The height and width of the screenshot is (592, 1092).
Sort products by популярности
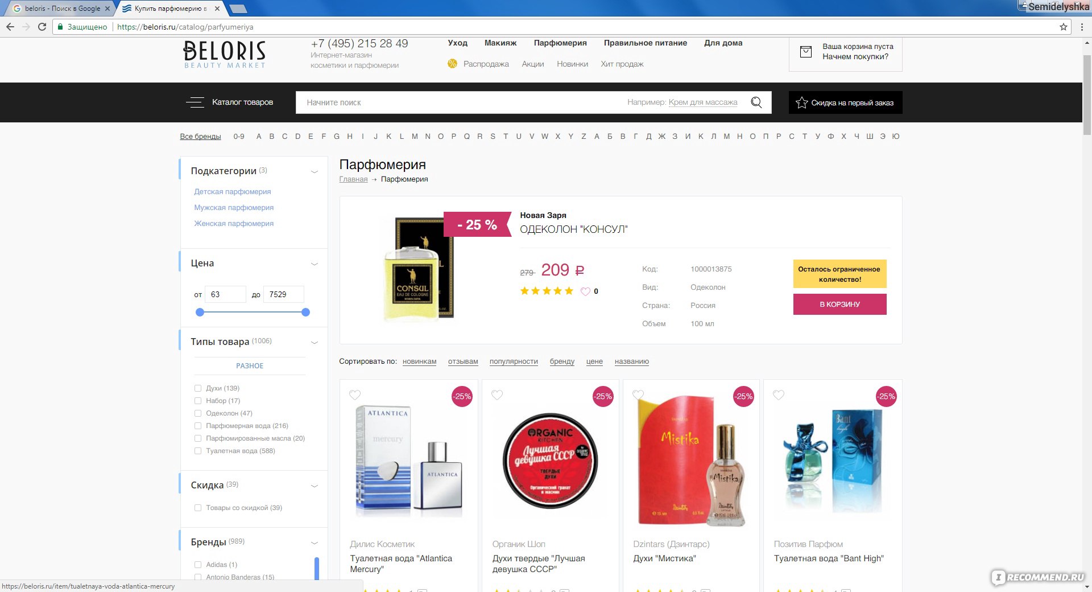point(514,361)
